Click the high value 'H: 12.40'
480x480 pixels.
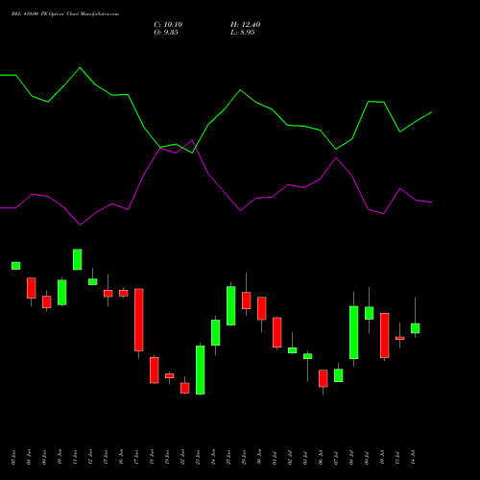coord(245,25)
